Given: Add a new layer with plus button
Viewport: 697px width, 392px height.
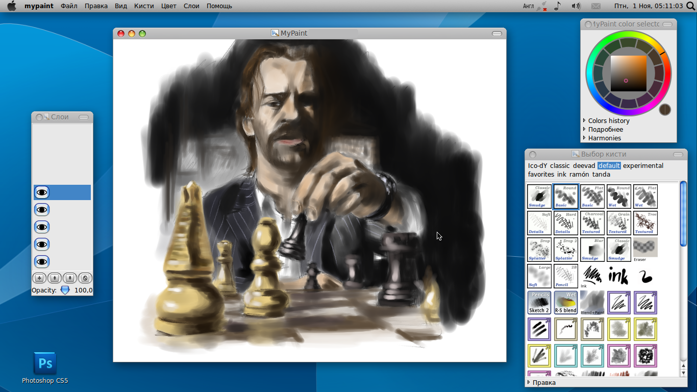Looking at the screenshot, I should (39, 278).
